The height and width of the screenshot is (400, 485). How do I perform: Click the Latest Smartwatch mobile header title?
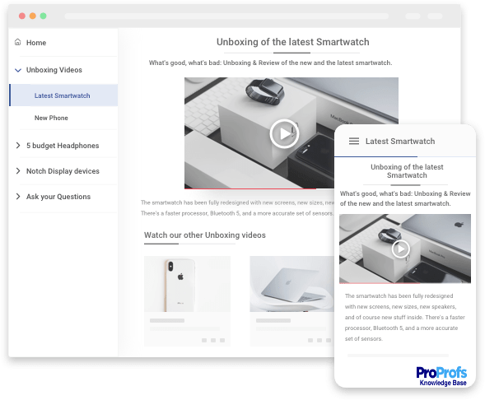[x=400, y=142]
